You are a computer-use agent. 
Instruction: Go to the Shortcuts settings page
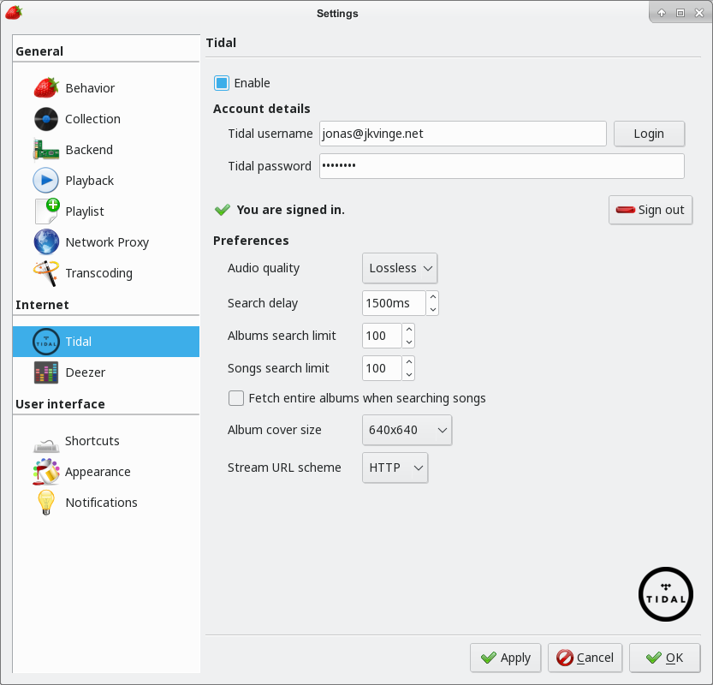click(x=92, y=441)
